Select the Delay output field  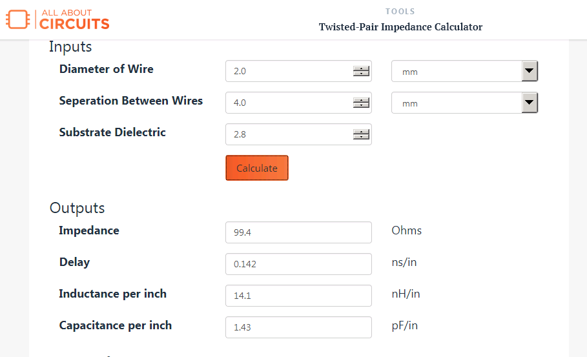[x=298, y=264]
